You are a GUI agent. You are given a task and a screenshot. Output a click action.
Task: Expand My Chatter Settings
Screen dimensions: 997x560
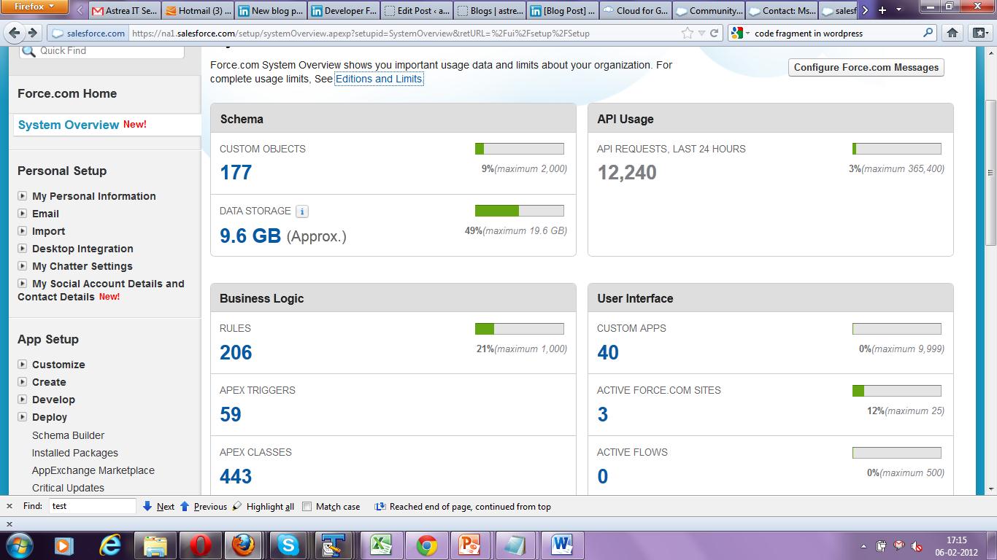click(x=22, y=265)
